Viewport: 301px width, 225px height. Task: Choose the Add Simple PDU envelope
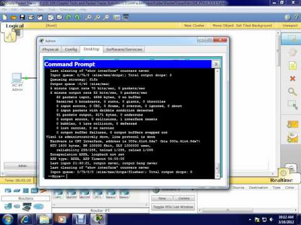pos(292,124)
